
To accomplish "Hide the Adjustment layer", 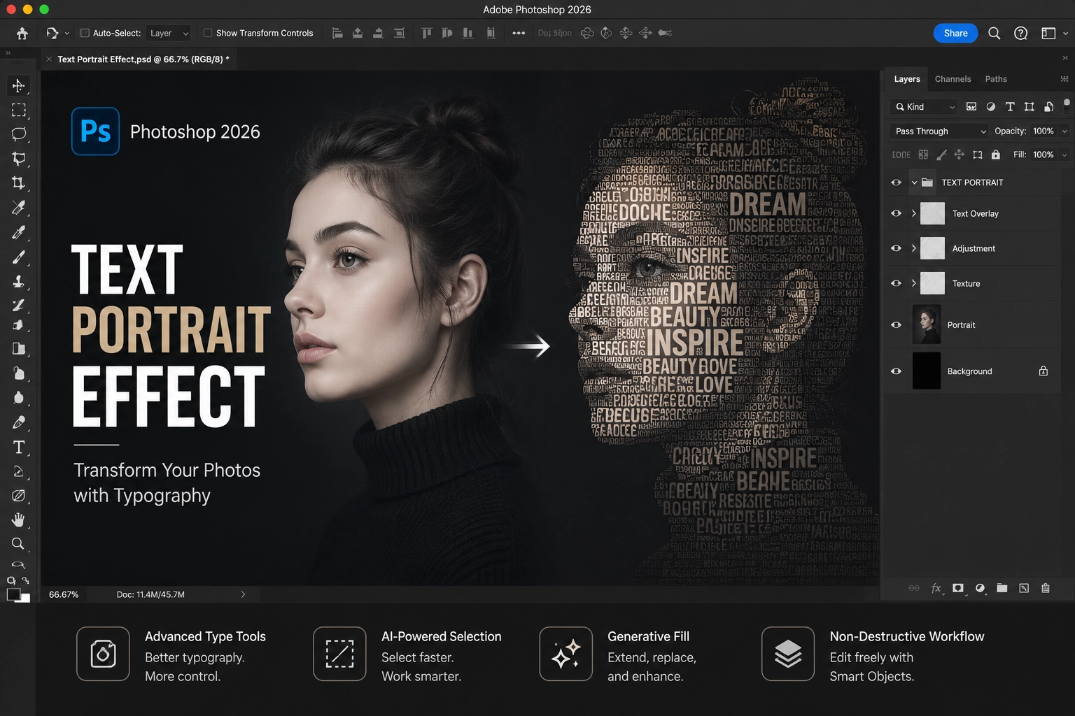I will [x=896, y=248].
